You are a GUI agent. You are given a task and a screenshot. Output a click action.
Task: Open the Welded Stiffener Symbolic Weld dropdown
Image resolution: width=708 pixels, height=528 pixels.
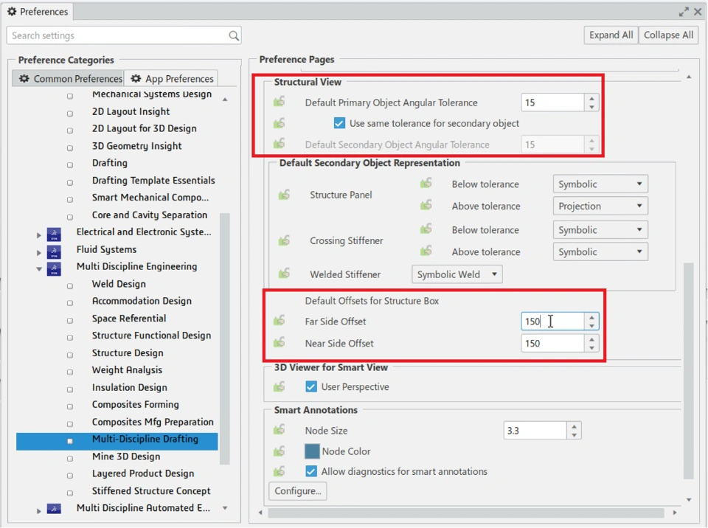pyautogui.click(x=457, y=274)
